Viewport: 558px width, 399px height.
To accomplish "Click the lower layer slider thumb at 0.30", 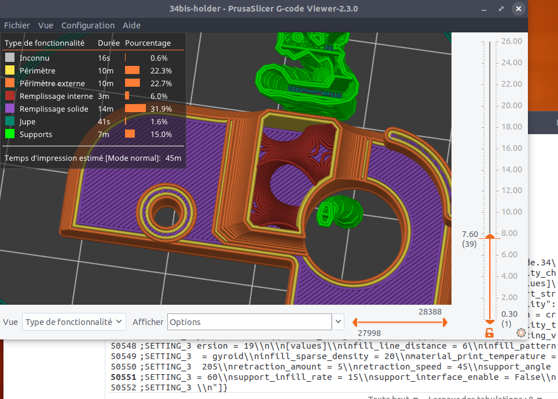I will [490, 322].
